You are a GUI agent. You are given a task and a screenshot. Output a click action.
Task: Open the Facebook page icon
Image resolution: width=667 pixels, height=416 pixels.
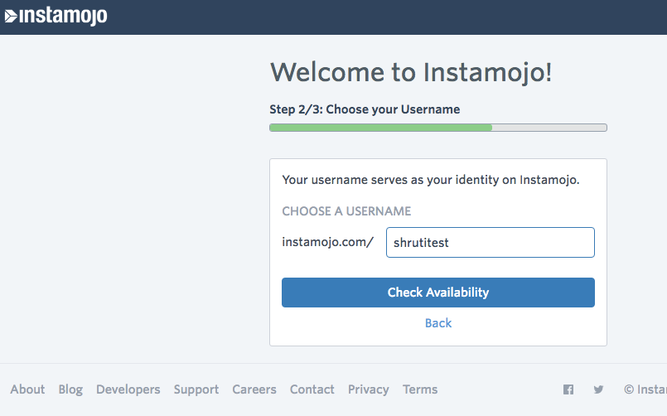(x=568, y=389)
